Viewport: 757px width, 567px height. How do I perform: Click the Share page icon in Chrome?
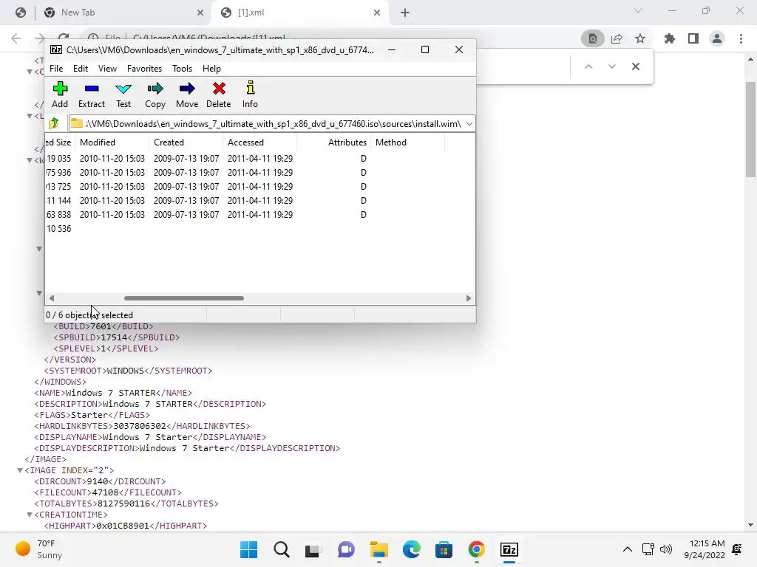(x=617, y=38)
